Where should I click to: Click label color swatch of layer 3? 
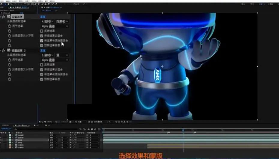tap(10, 140)
